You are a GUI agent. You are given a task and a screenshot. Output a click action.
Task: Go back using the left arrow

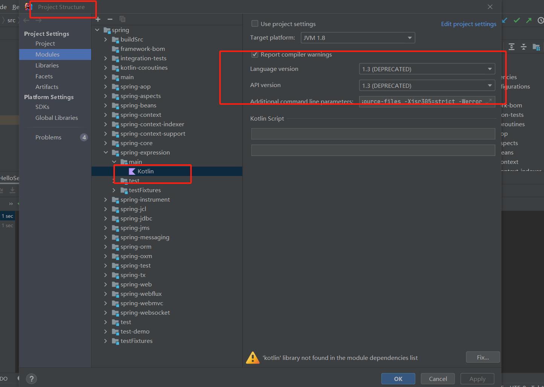click(x=26, y=20)
